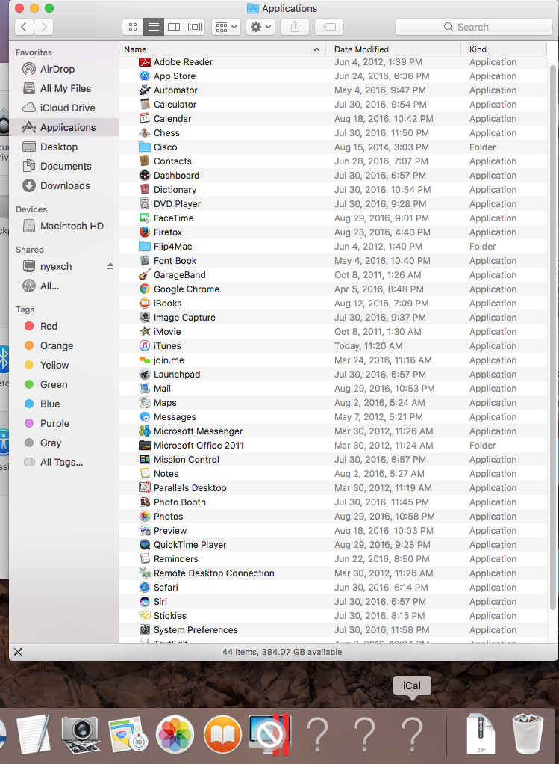Select the Cisco folder icon
Viewport: 559px width, 764px height.
[x=145, y=147]
